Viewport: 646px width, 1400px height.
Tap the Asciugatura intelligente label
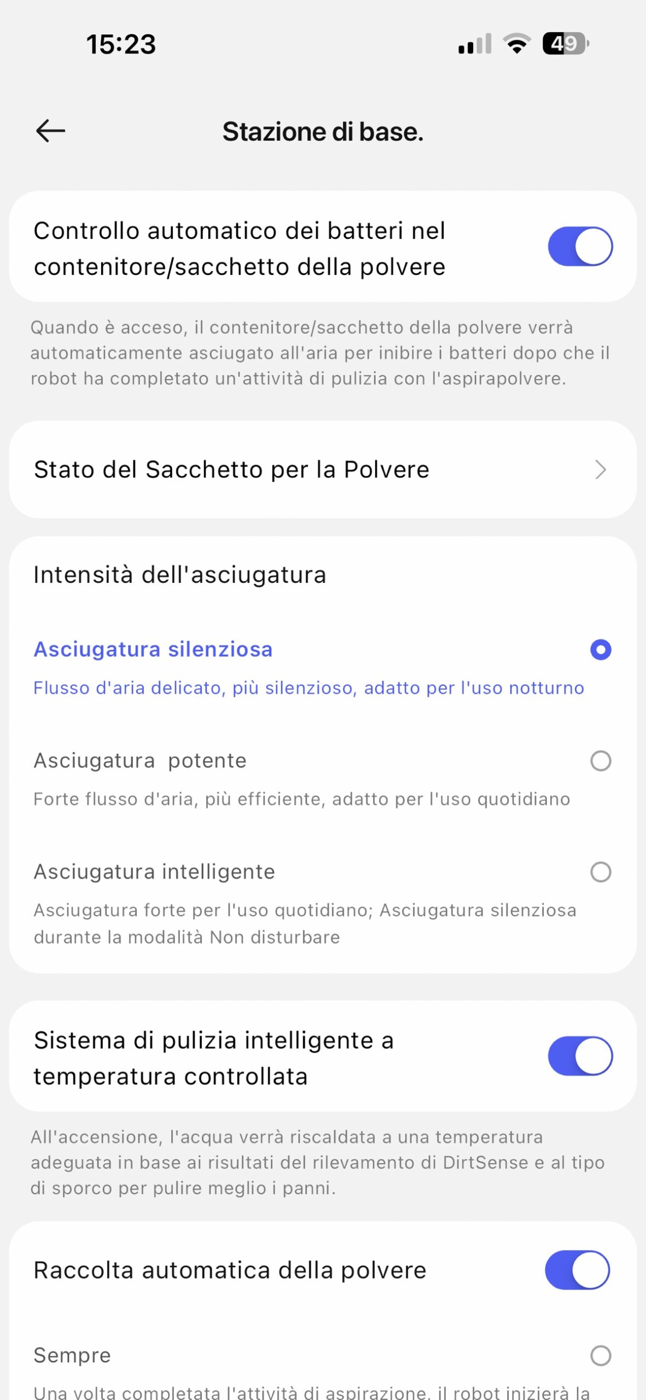[154, 872]
